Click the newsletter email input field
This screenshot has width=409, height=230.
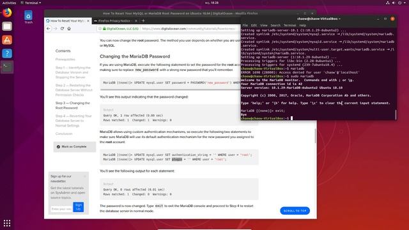click(x=61, y=209)
